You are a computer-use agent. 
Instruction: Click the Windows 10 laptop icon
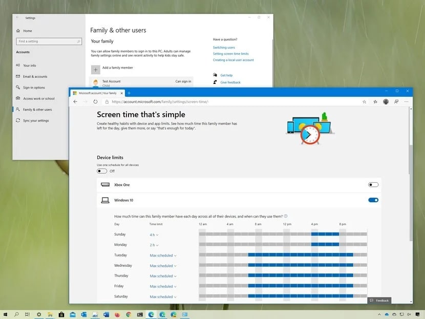click(105, 200)
